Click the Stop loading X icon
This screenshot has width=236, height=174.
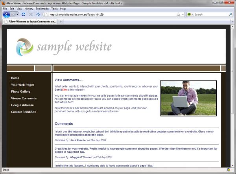(31, 14)
